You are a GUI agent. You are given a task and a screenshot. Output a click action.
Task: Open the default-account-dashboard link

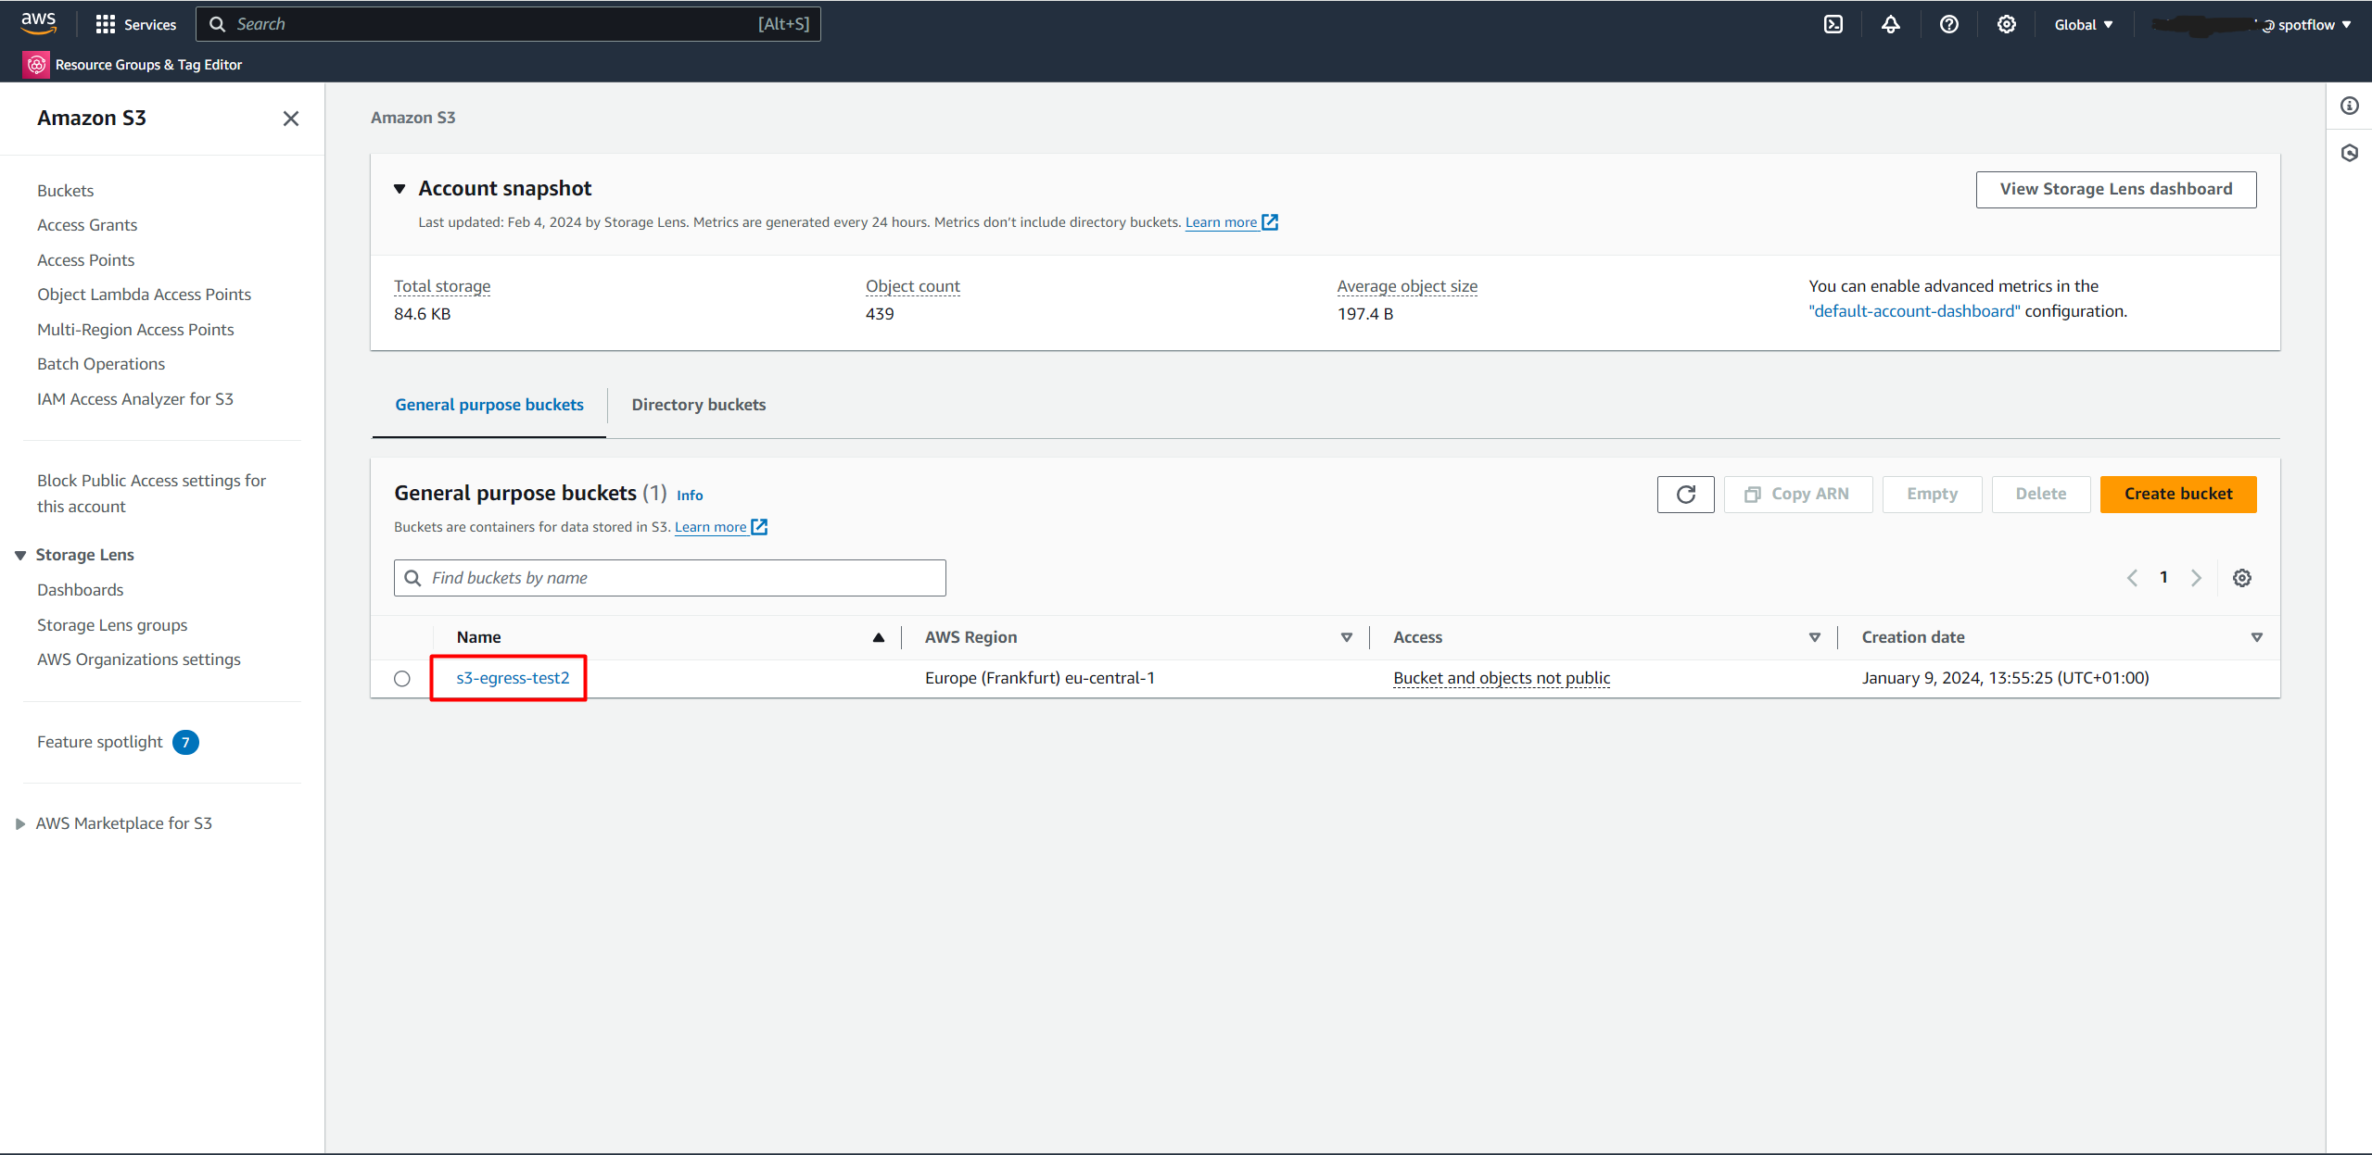1914,311
